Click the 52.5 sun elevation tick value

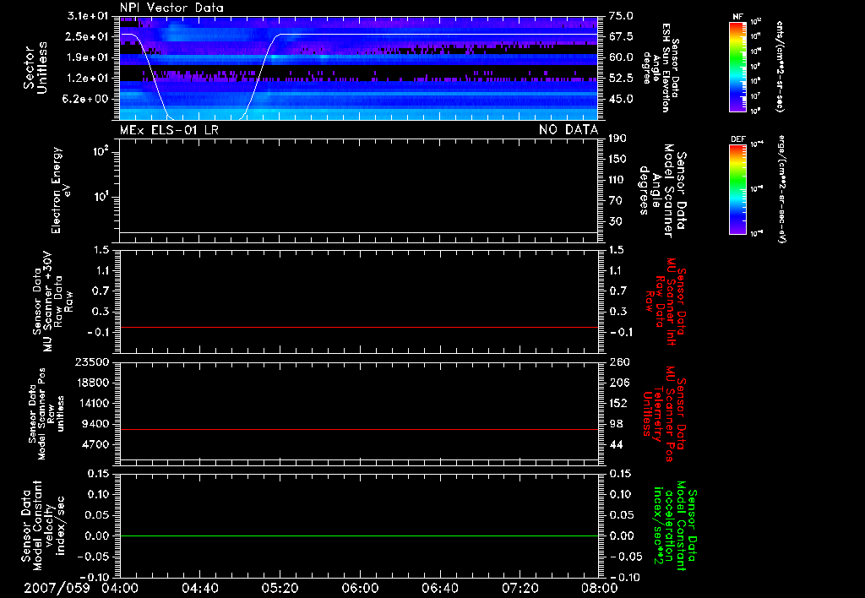621,79
